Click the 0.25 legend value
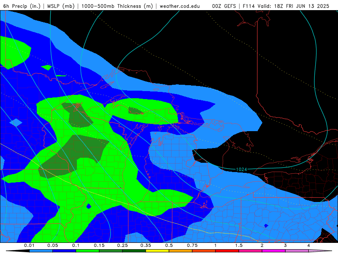Image resolution: width=338 pixels, height=253 pixels. coord(123,245)
